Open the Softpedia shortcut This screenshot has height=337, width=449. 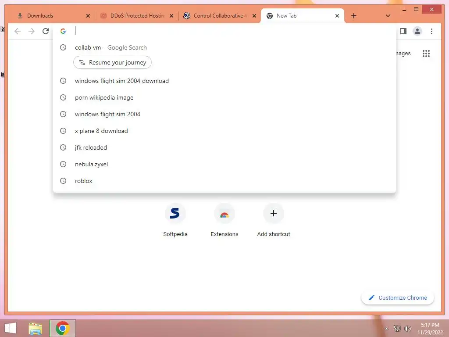[x=175, y=220]
